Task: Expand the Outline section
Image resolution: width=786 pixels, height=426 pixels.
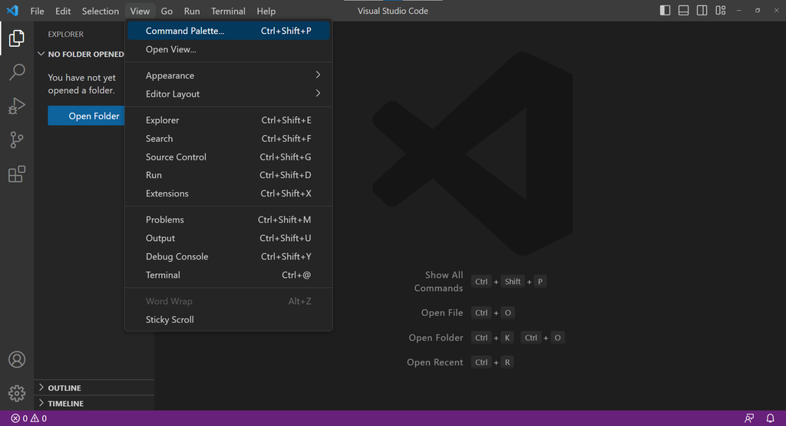Action: coord(64,388)
